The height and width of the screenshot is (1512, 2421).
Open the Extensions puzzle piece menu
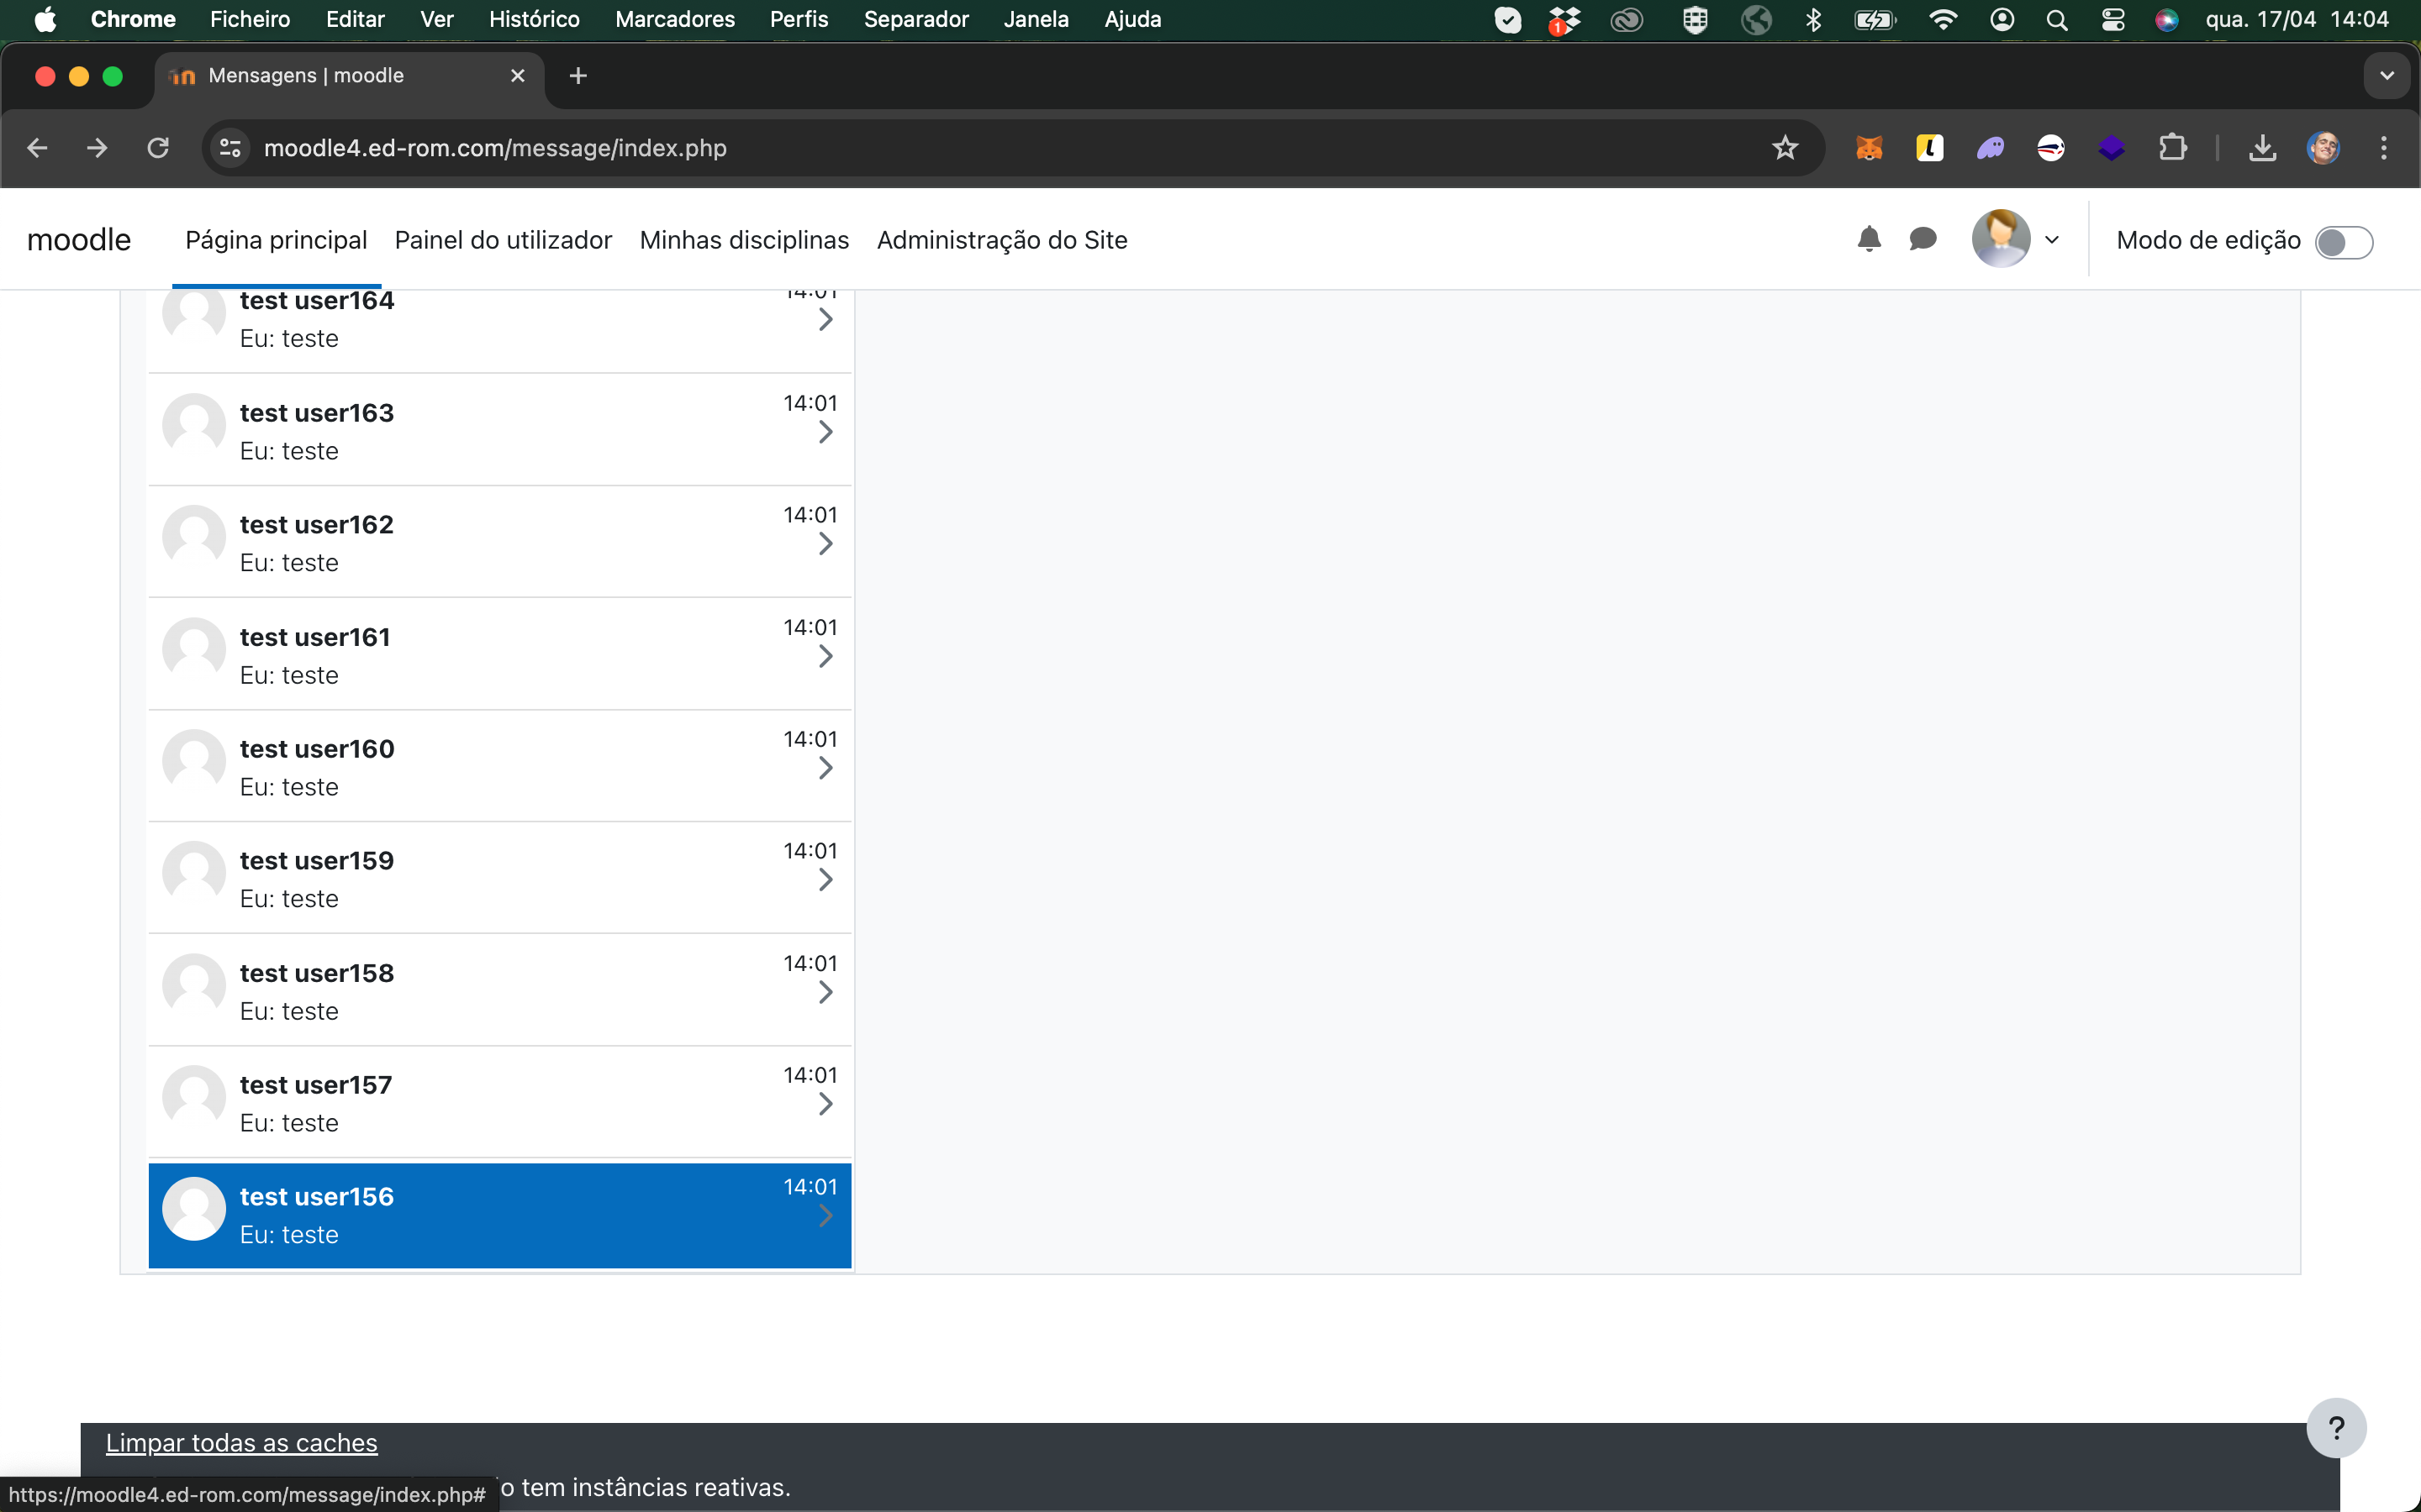tap(2172, 148)
